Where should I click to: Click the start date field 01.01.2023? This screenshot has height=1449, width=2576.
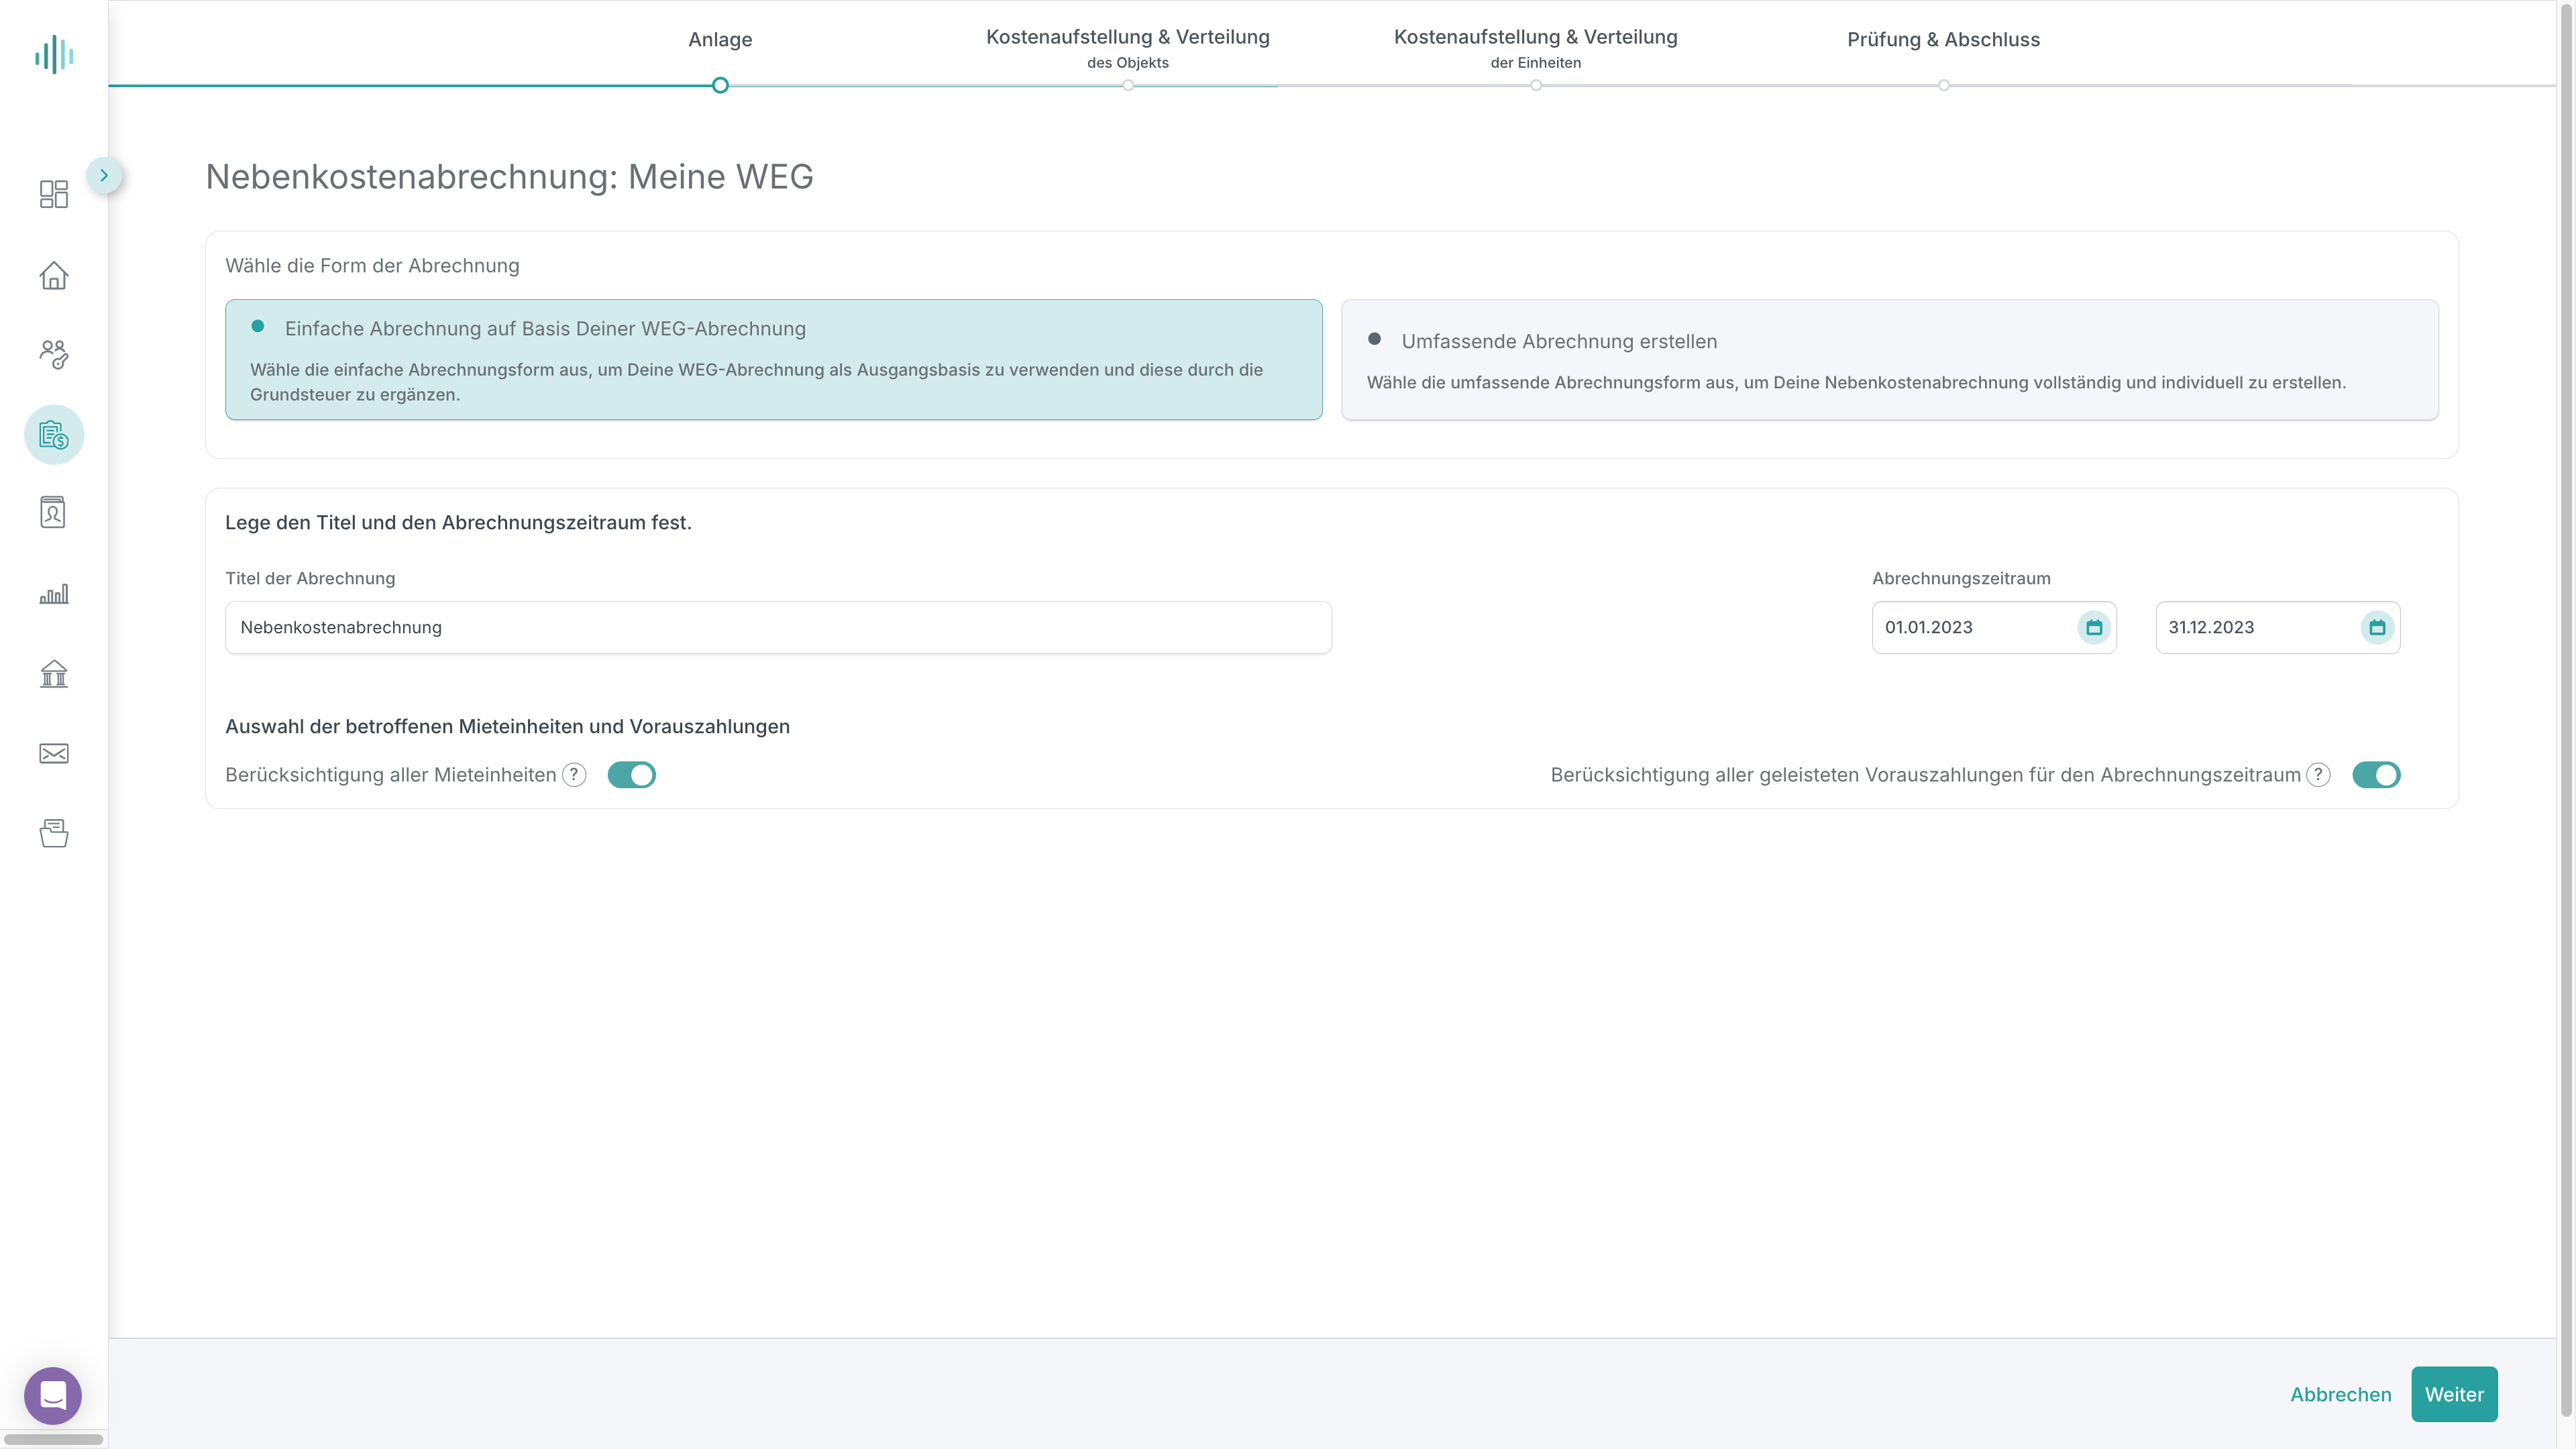tap(1994, 628)
